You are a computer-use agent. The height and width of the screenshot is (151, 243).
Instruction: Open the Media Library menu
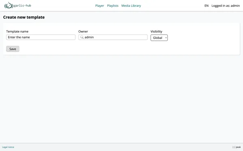pyautogui.click(x=131, y=6)
